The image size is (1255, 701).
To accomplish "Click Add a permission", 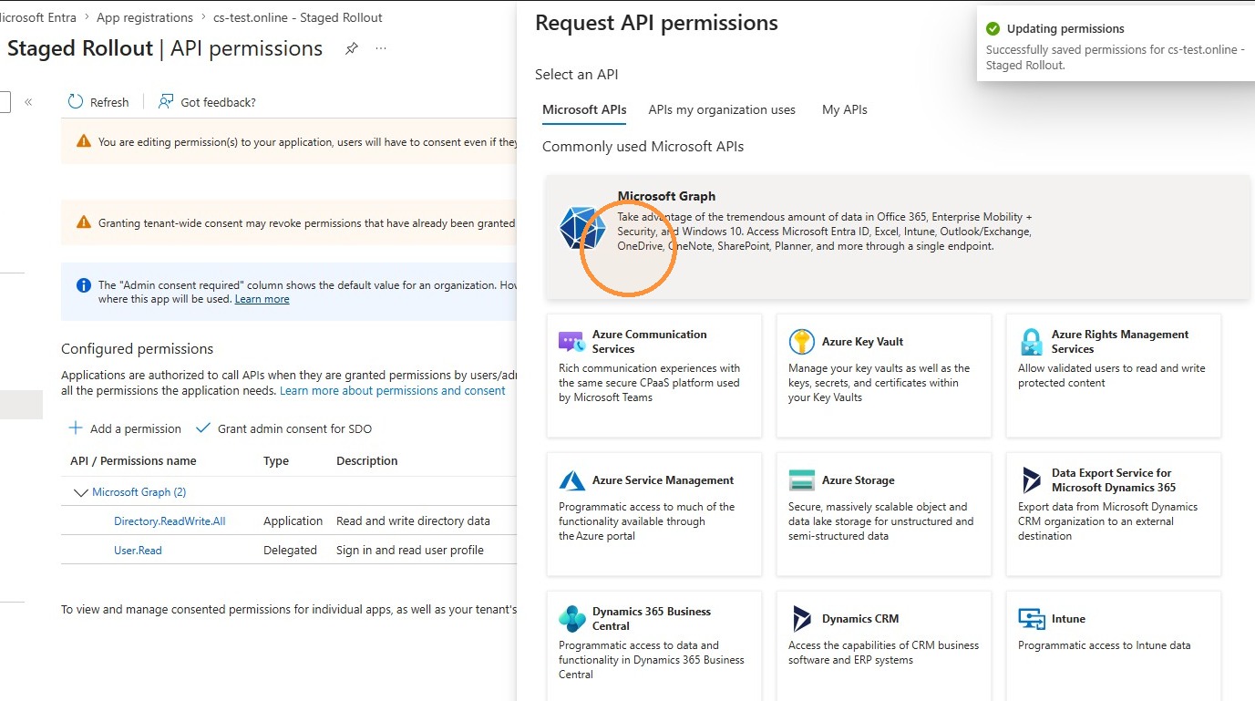I will [125, 428].
